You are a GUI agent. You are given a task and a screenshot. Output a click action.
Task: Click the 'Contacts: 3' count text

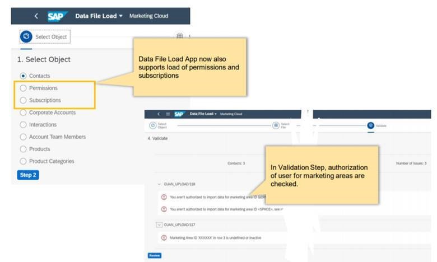point(236,163)
